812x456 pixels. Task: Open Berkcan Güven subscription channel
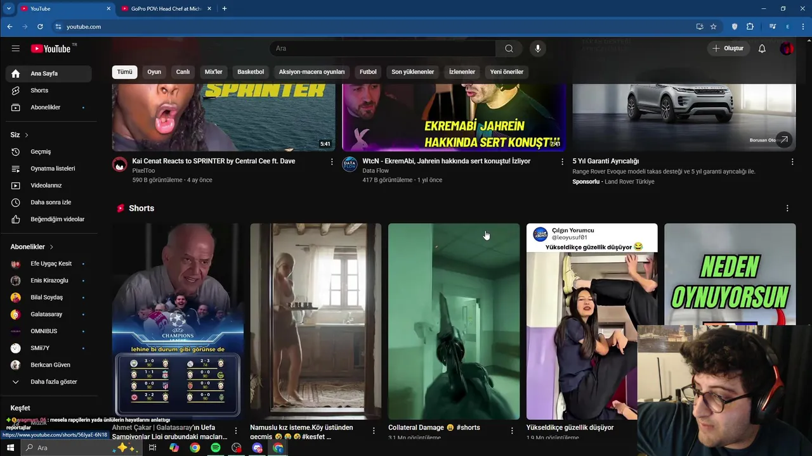48,365
